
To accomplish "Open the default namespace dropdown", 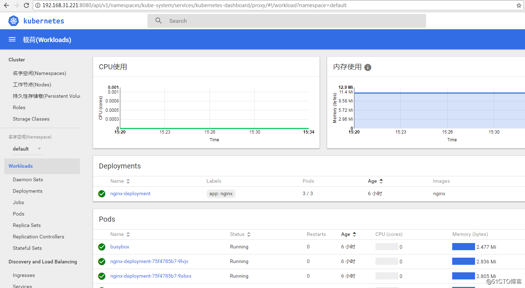I will (27, 149).
